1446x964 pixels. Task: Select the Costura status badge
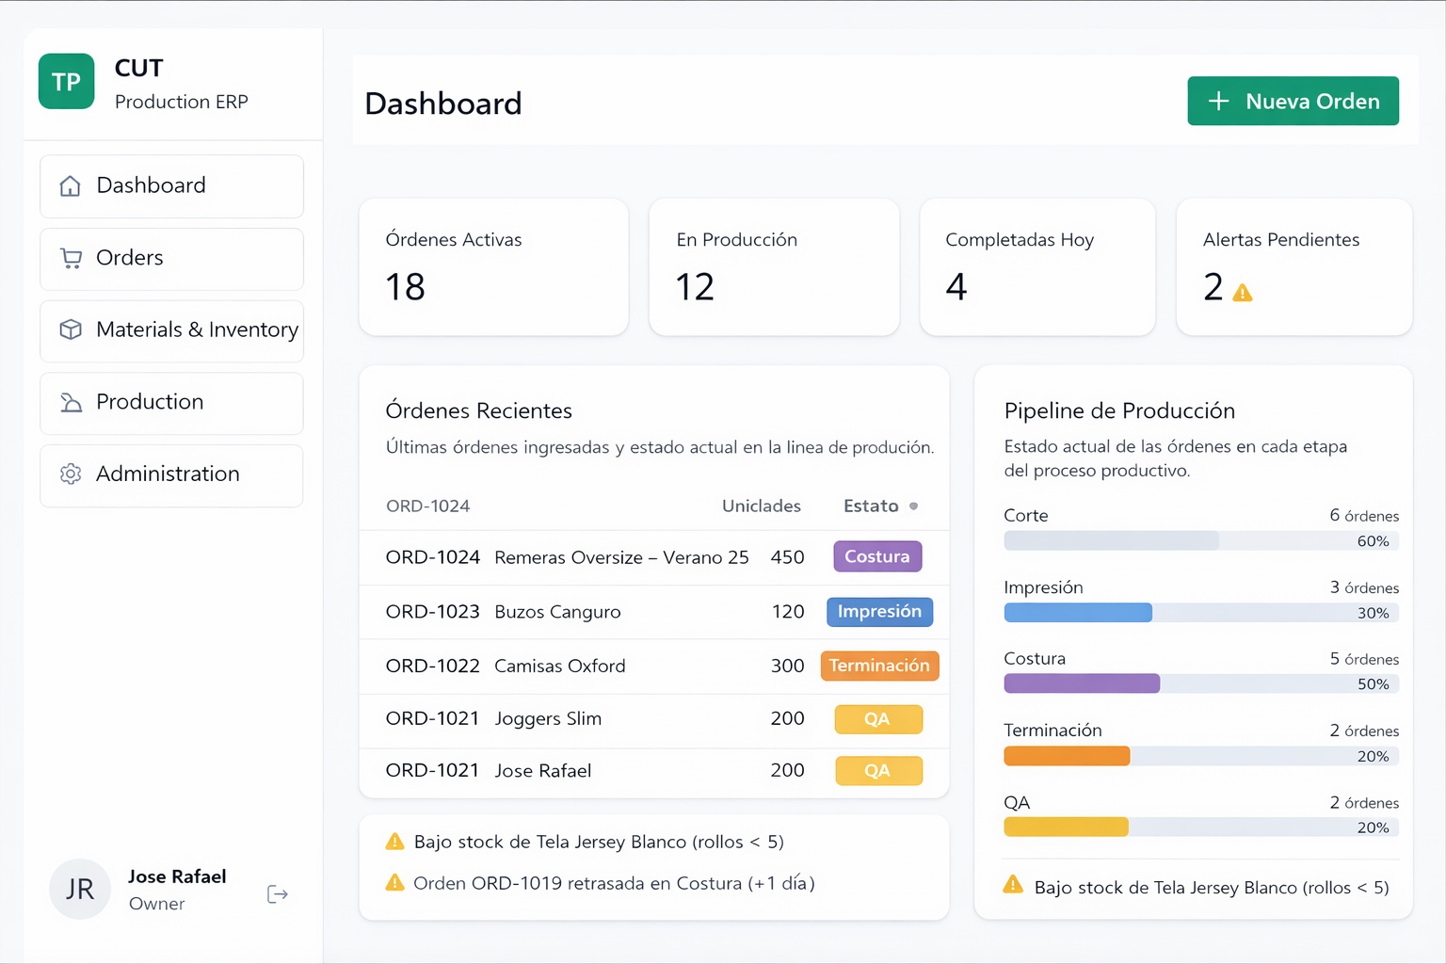tap(876, 556)
